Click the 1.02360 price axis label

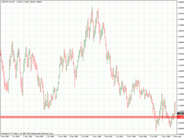[x=181, y=123]
